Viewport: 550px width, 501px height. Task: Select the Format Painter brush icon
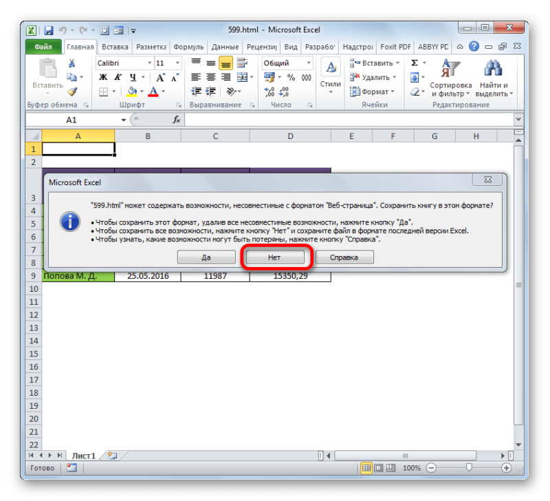72,92
